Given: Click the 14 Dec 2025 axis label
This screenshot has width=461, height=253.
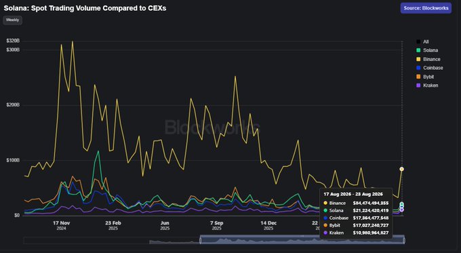Looking at the screenshot, I should (268, 225).
